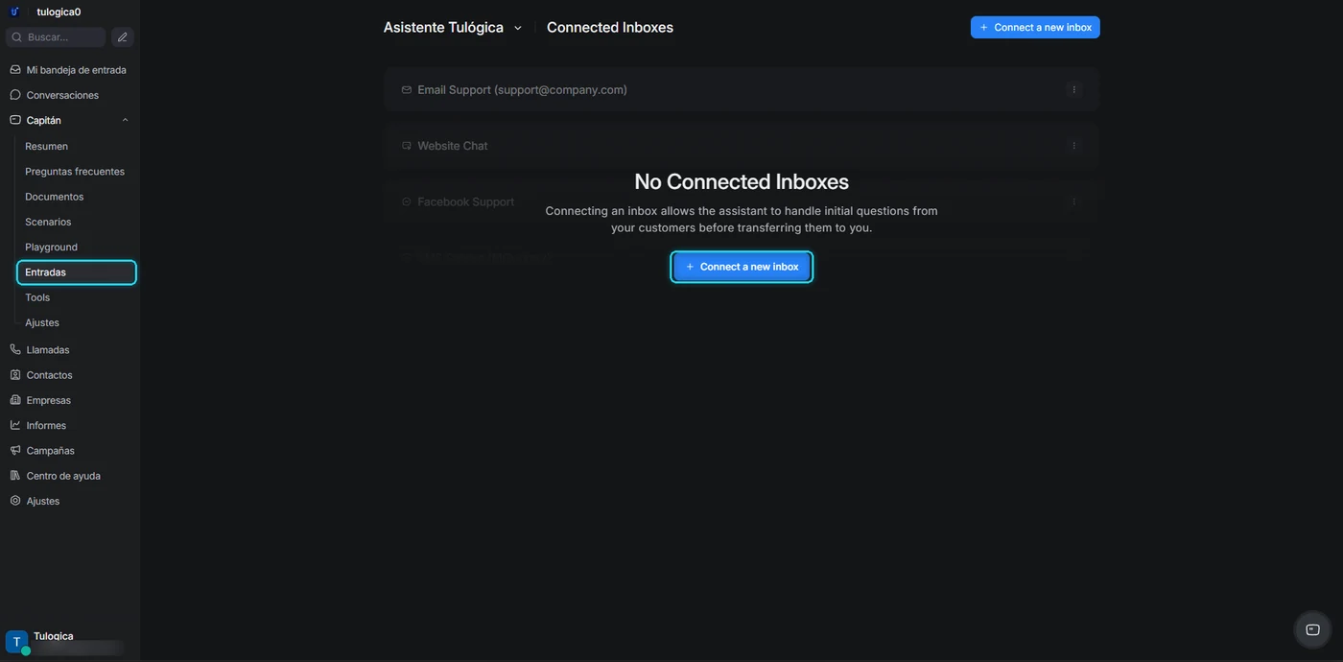The image size is (1343, 662).
Task: Open the compose new conversation pencil icon
Action: tap(122, 37)
